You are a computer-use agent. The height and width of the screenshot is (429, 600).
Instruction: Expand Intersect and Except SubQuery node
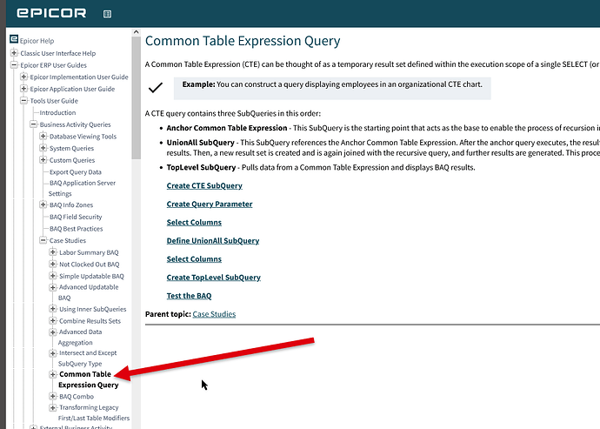[x=53, y=352]
